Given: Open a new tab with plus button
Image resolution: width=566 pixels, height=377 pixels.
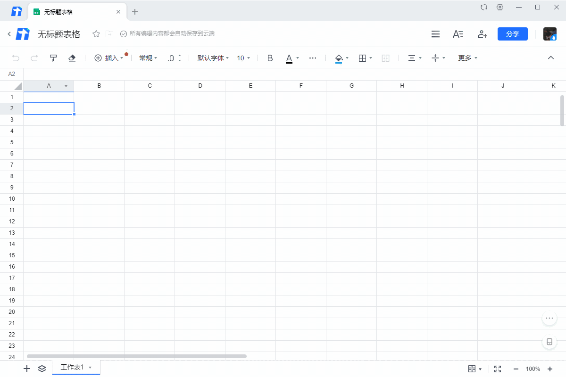Looking at the screenshot, I should (x=135, y=12).
